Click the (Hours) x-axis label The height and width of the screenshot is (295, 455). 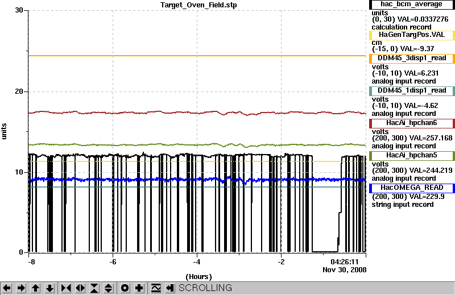(x=198, y=277)
